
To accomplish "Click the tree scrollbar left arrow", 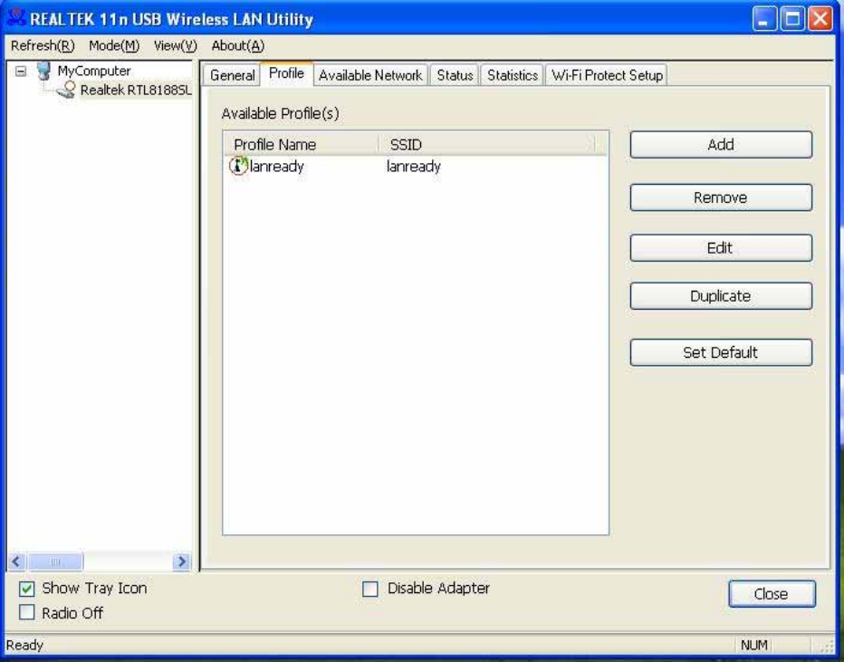I will pos(16,561).
